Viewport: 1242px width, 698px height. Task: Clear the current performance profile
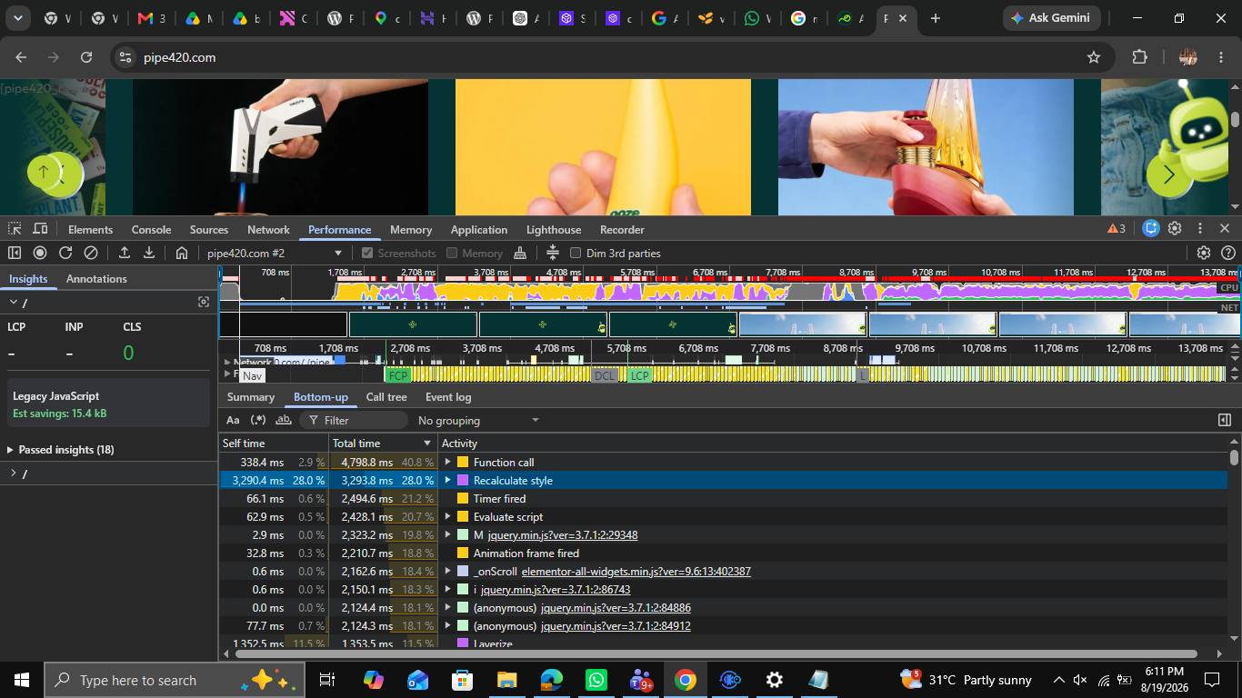pyautogui.click(x=91, y=253)
